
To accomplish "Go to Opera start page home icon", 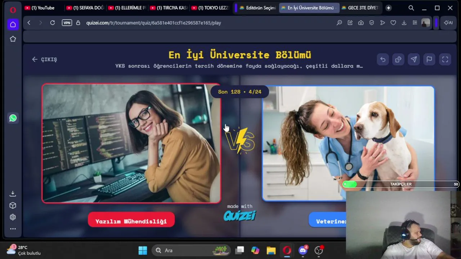I will (13, 24).
